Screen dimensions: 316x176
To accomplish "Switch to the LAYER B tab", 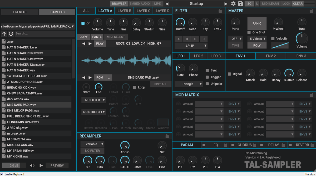I will pyautogui.click(x=124, y=11).
